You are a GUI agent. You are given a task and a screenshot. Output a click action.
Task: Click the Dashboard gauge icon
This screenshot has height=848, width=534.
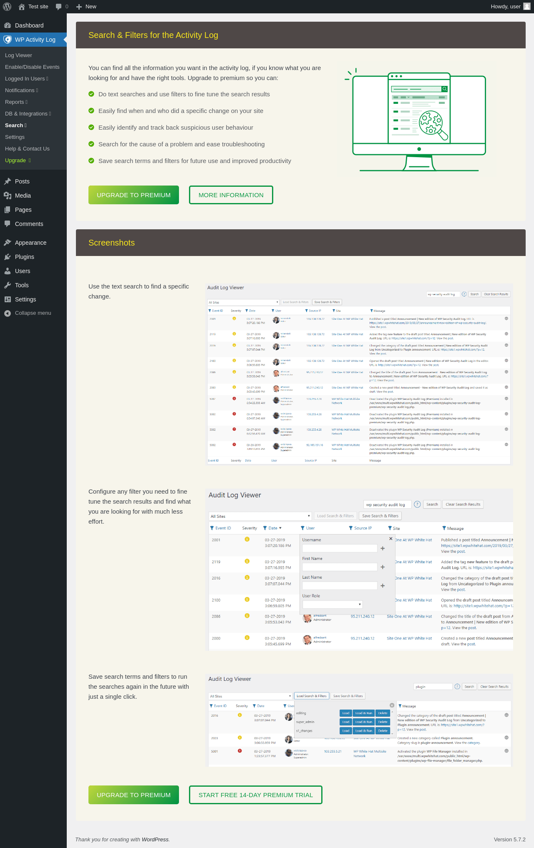(8, 25)
